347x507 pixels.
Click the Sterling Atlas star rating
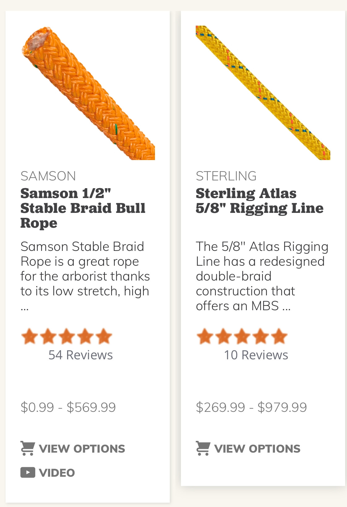pyautogui.click(x=242, y=337)
